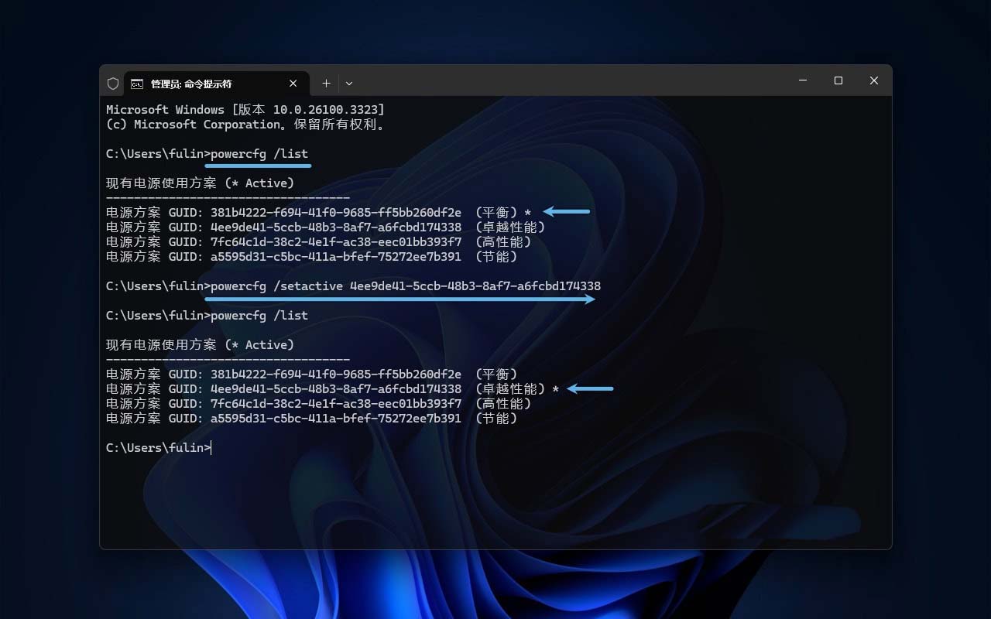Click the first 现有电源使用方案 (* Active) heading
This screenshot has height=619, width=991.
pos(201,183)
